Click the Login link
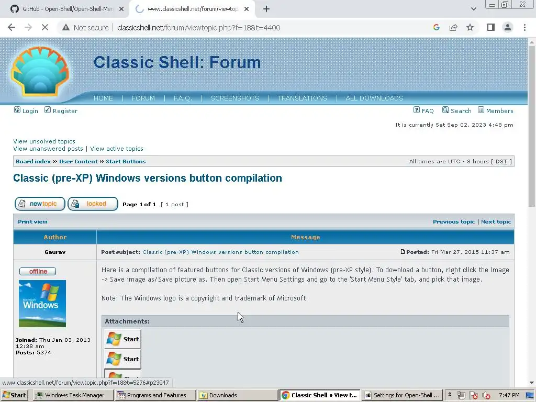Image resolution: width=536 pixels, height=402 pixels. (30, 111)
